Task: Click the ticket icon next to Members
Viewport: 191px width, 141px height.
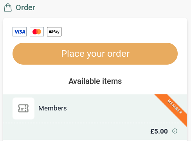Action: coord(23,108)
